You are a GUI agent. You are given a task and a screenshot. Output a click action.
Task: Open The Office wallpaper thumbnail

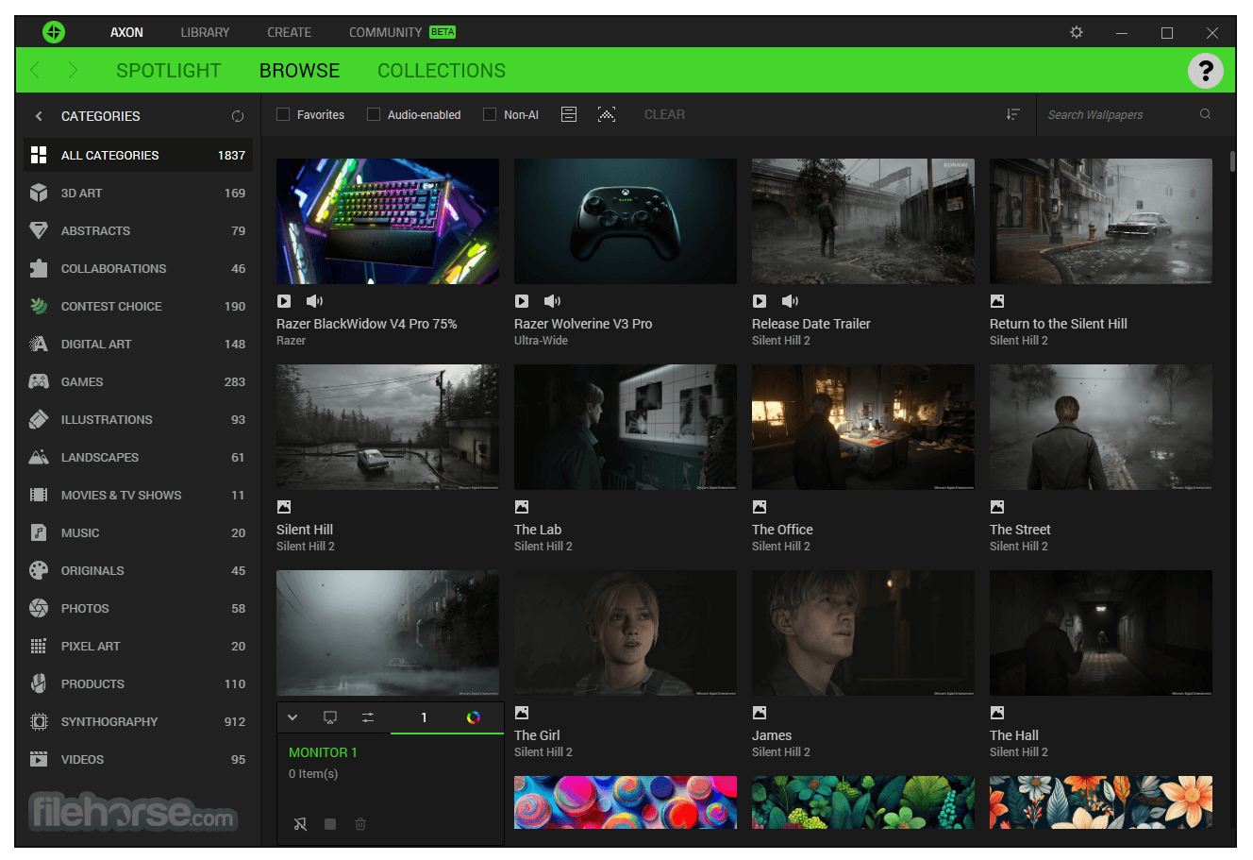pos(863,427)
